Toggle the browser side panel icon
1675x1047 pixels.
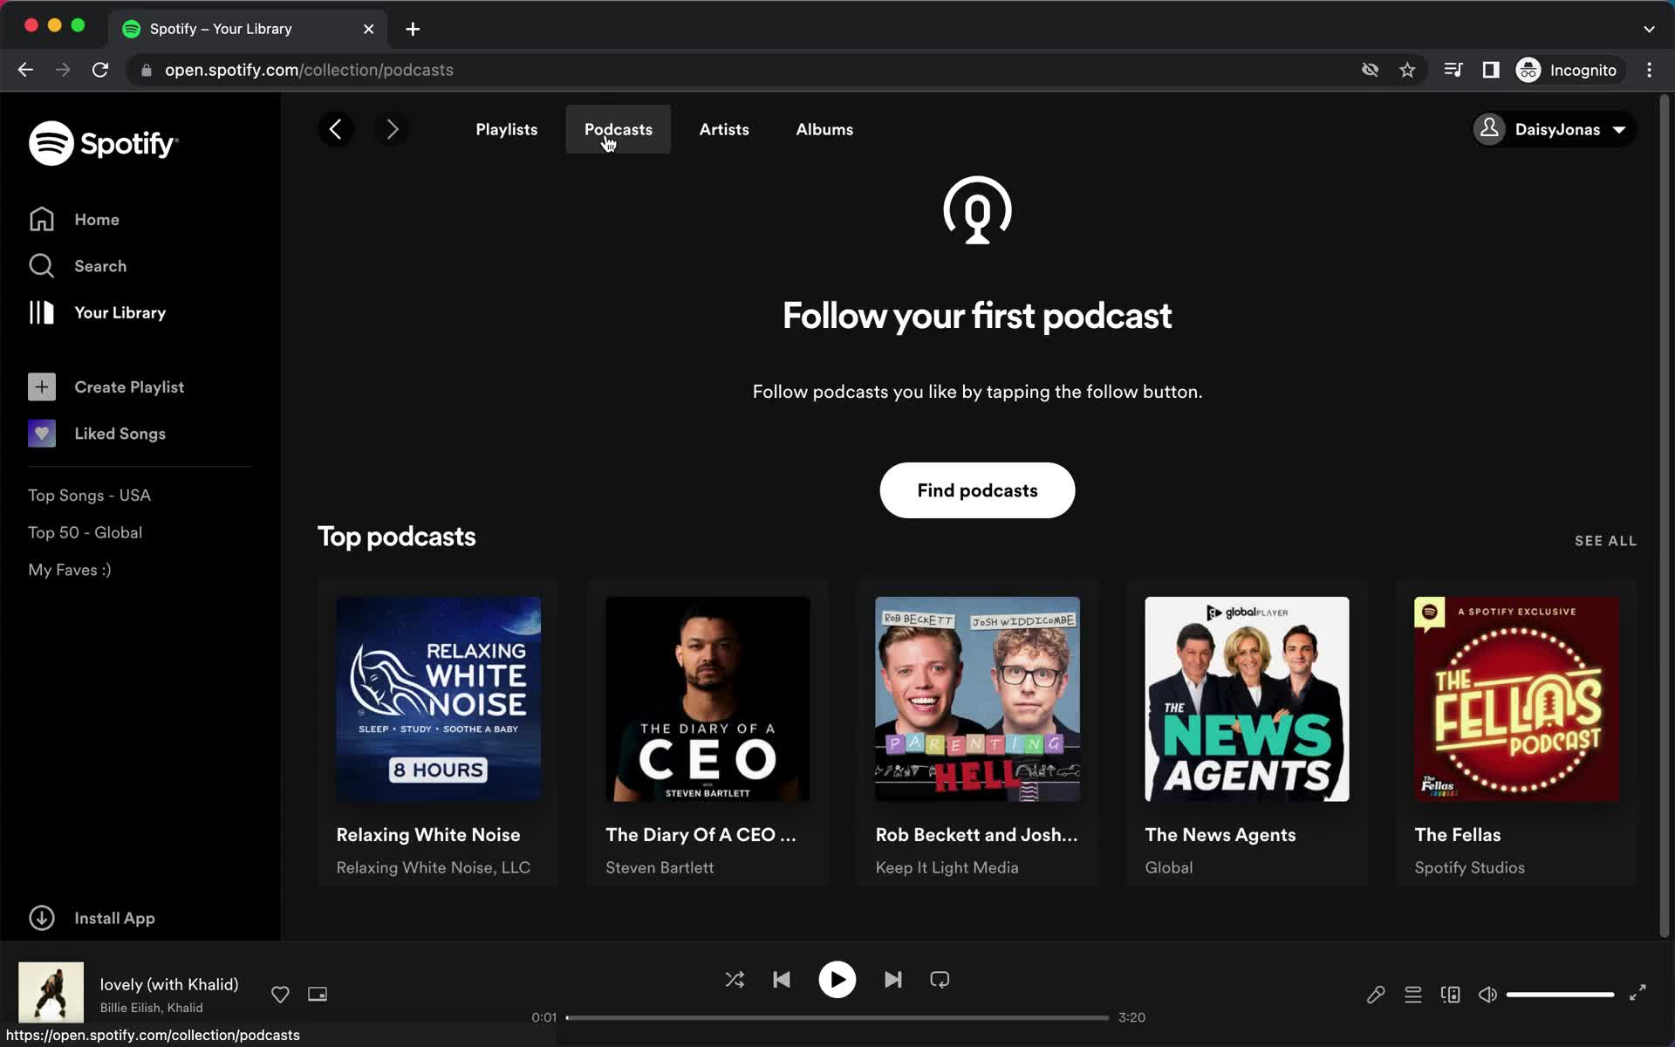click(x=1491, y=70)
